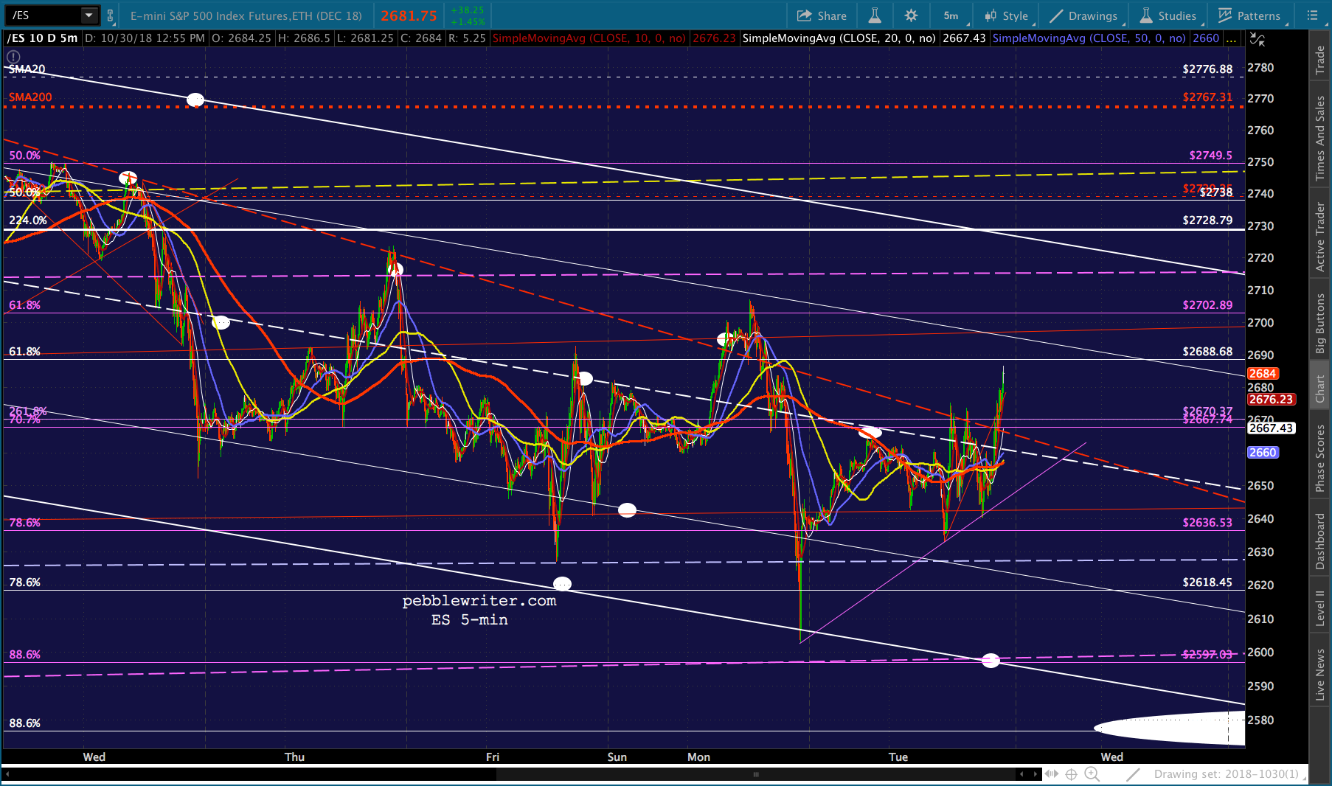
Task: Click the zoom-in magnifier icon
Action: (x=1092, y=774)
